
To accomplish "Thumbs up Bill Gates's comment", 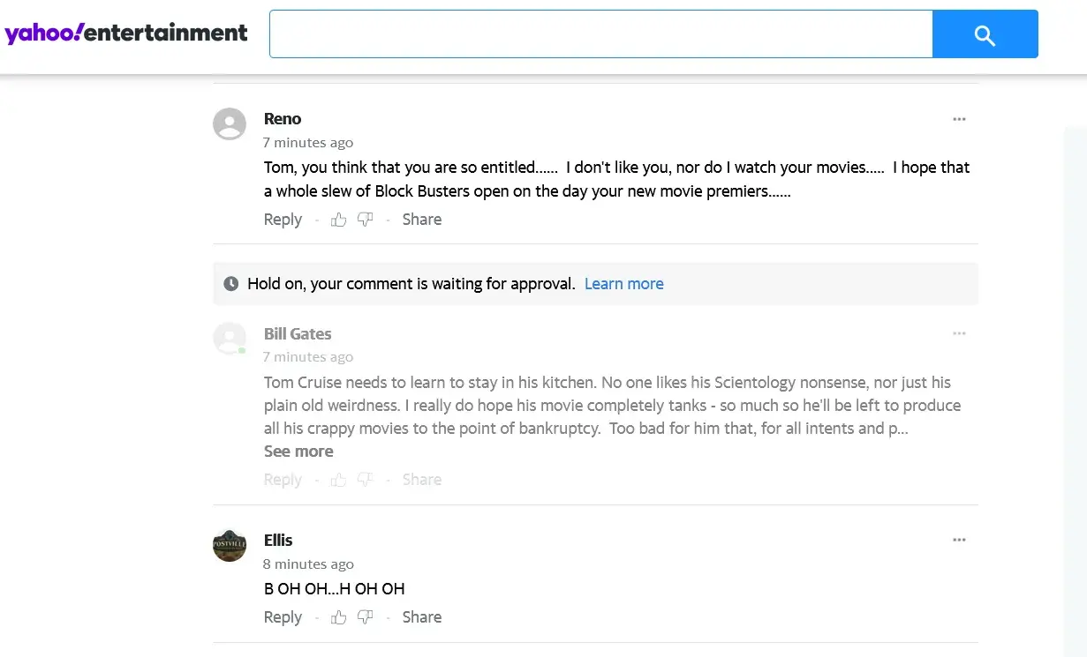I will tap(338, 480).
